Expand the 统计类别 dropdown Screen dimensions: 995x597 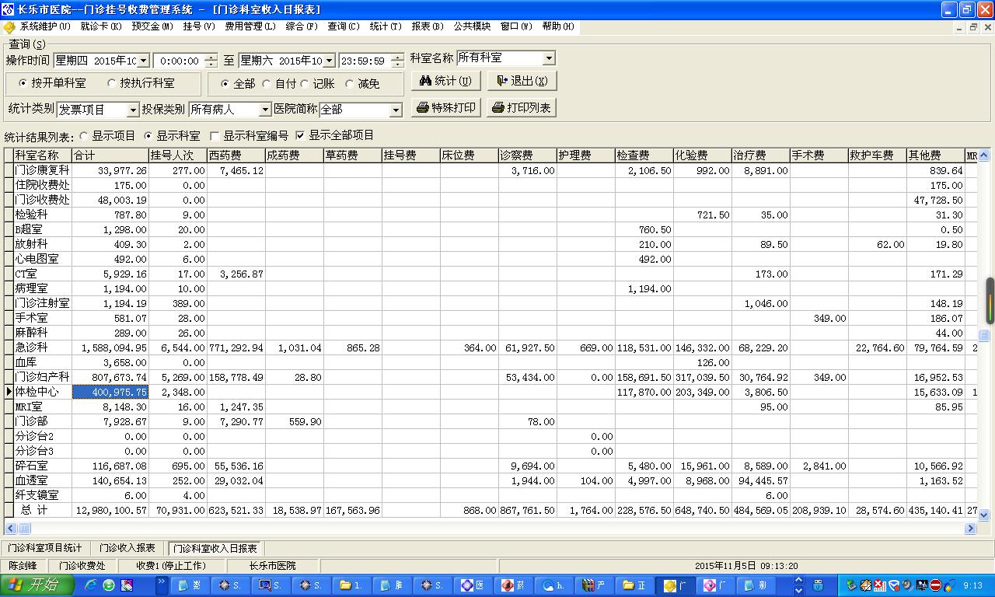point(133,110)
